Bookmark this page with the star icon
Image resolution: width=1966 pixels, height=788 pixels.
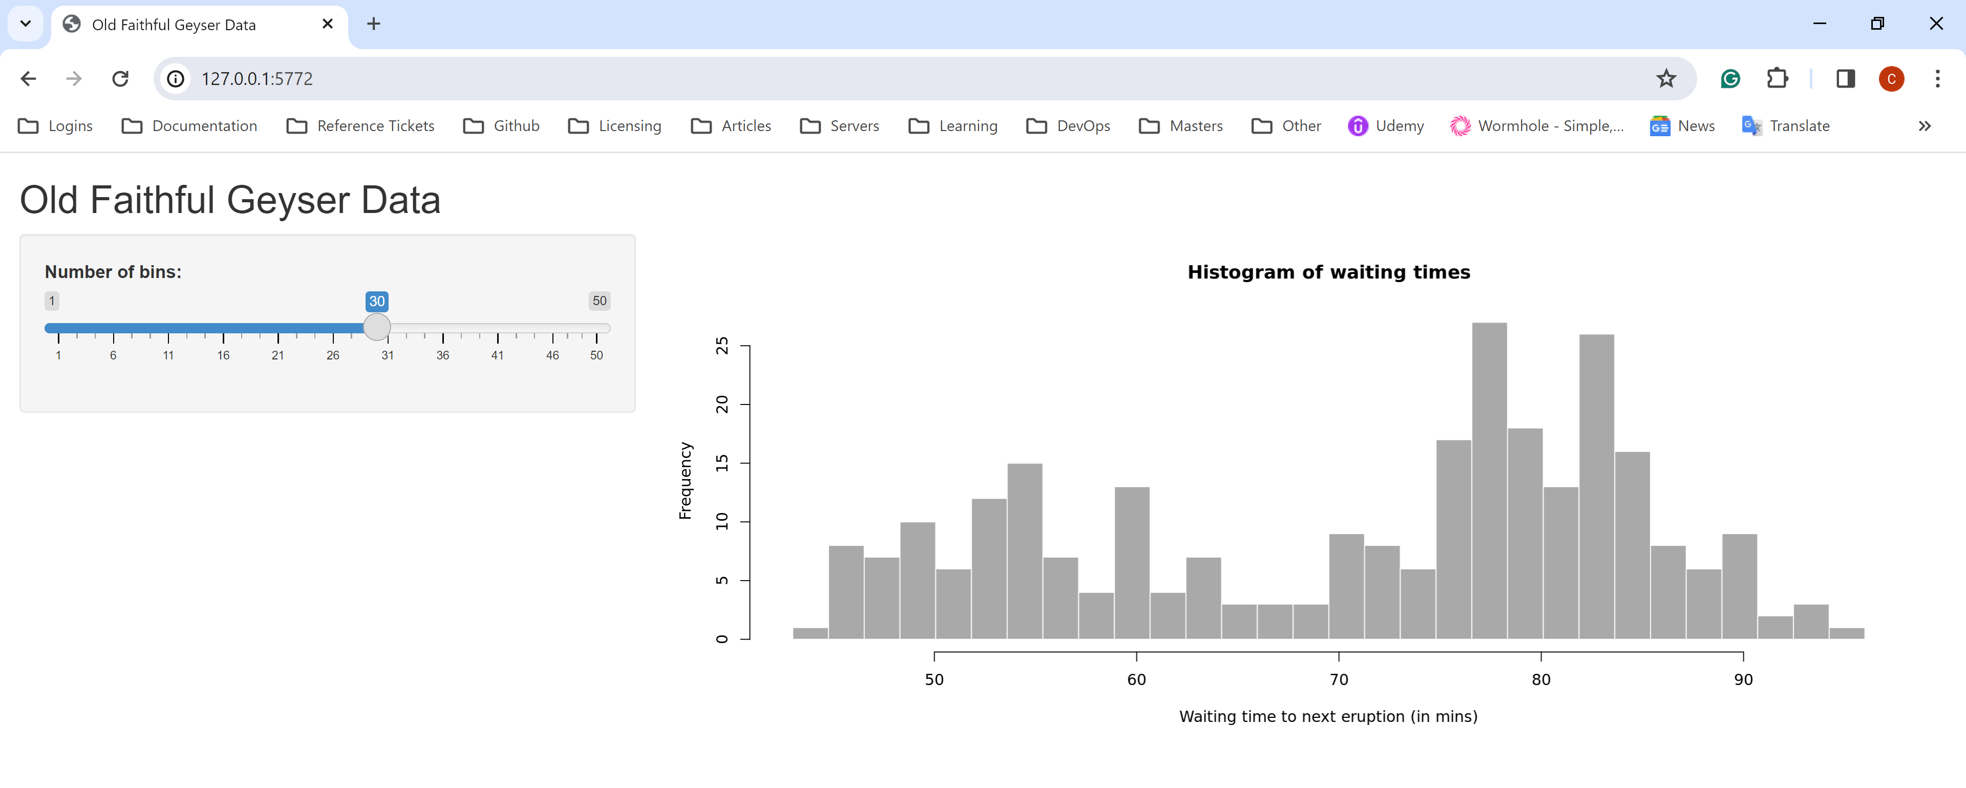(x=1665, y=79)
